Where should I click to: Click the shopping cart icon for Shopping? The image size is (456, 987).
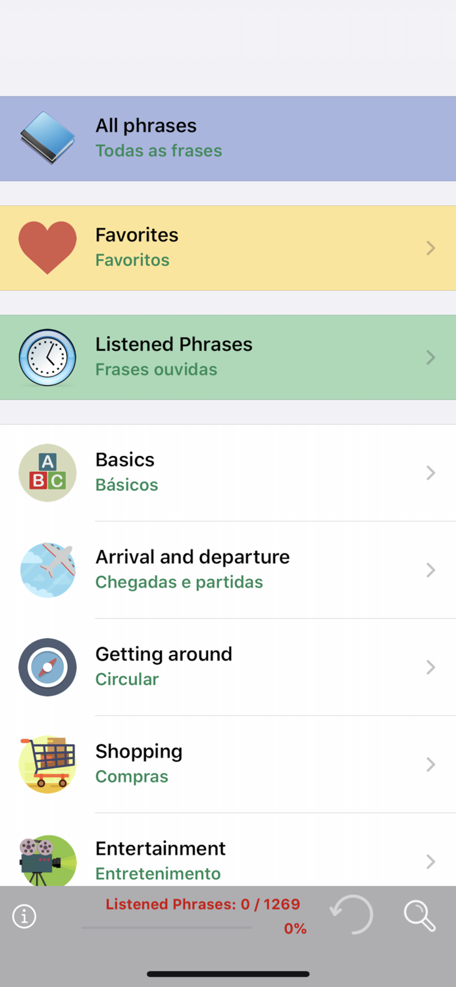(47, 764)
